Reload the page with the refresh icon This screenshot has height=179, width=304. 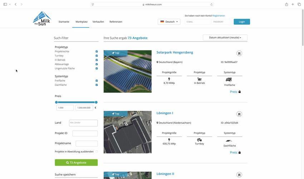pos(211,4)
